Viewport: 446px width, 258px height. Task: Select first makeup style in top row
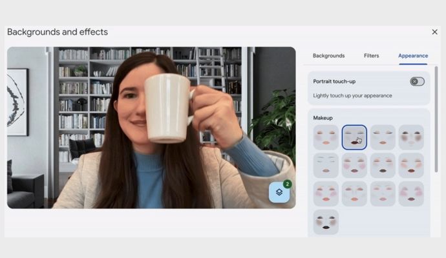tap(326, 137)
